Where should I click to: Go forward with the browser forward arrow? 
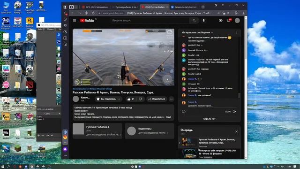pos(79,13)
